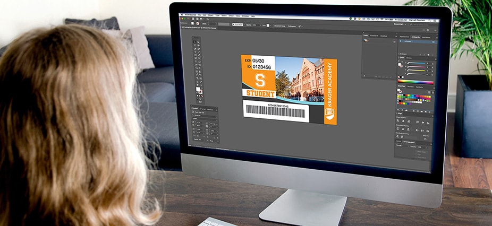The width and height of the screenshot is (492, 226).
Task: Open the Apple menu
Action: pyautogui.click(x=182, y=15)
